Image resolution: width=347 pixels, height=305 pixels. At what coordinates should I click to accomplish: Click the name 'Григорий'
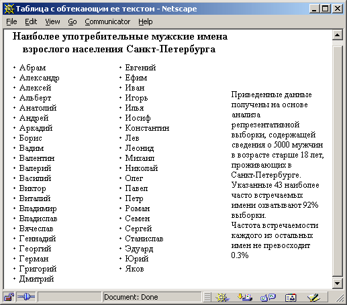38,269
